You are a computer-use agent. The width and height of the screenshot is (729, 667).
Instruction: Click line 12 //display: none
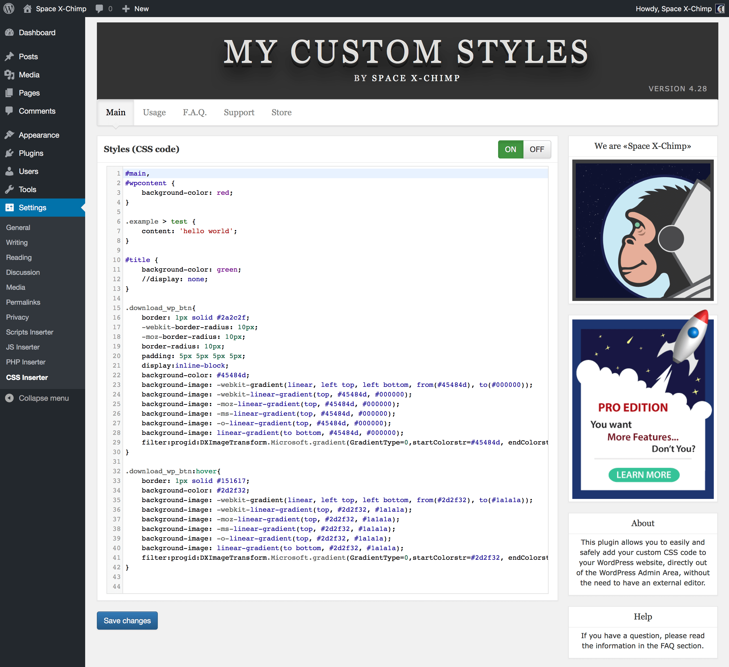click(x=175, y=279)
